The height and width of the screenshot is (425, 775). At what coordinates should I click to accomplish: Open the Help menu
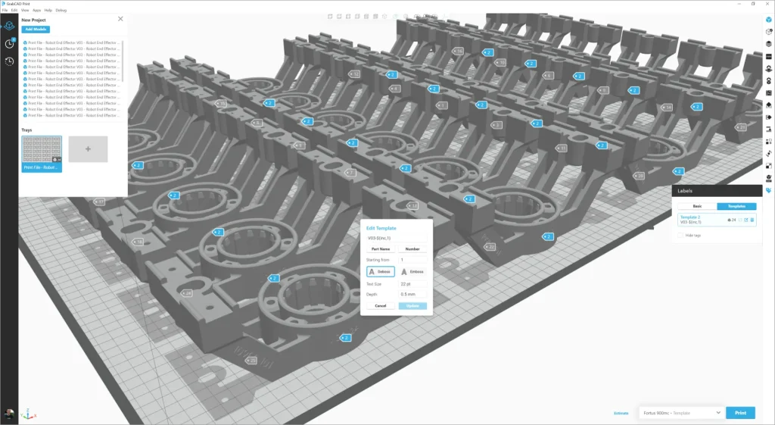[x=48, y=10]
